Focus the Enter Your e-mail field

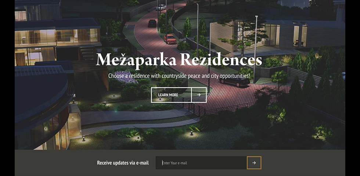click(x=201, y=163)
